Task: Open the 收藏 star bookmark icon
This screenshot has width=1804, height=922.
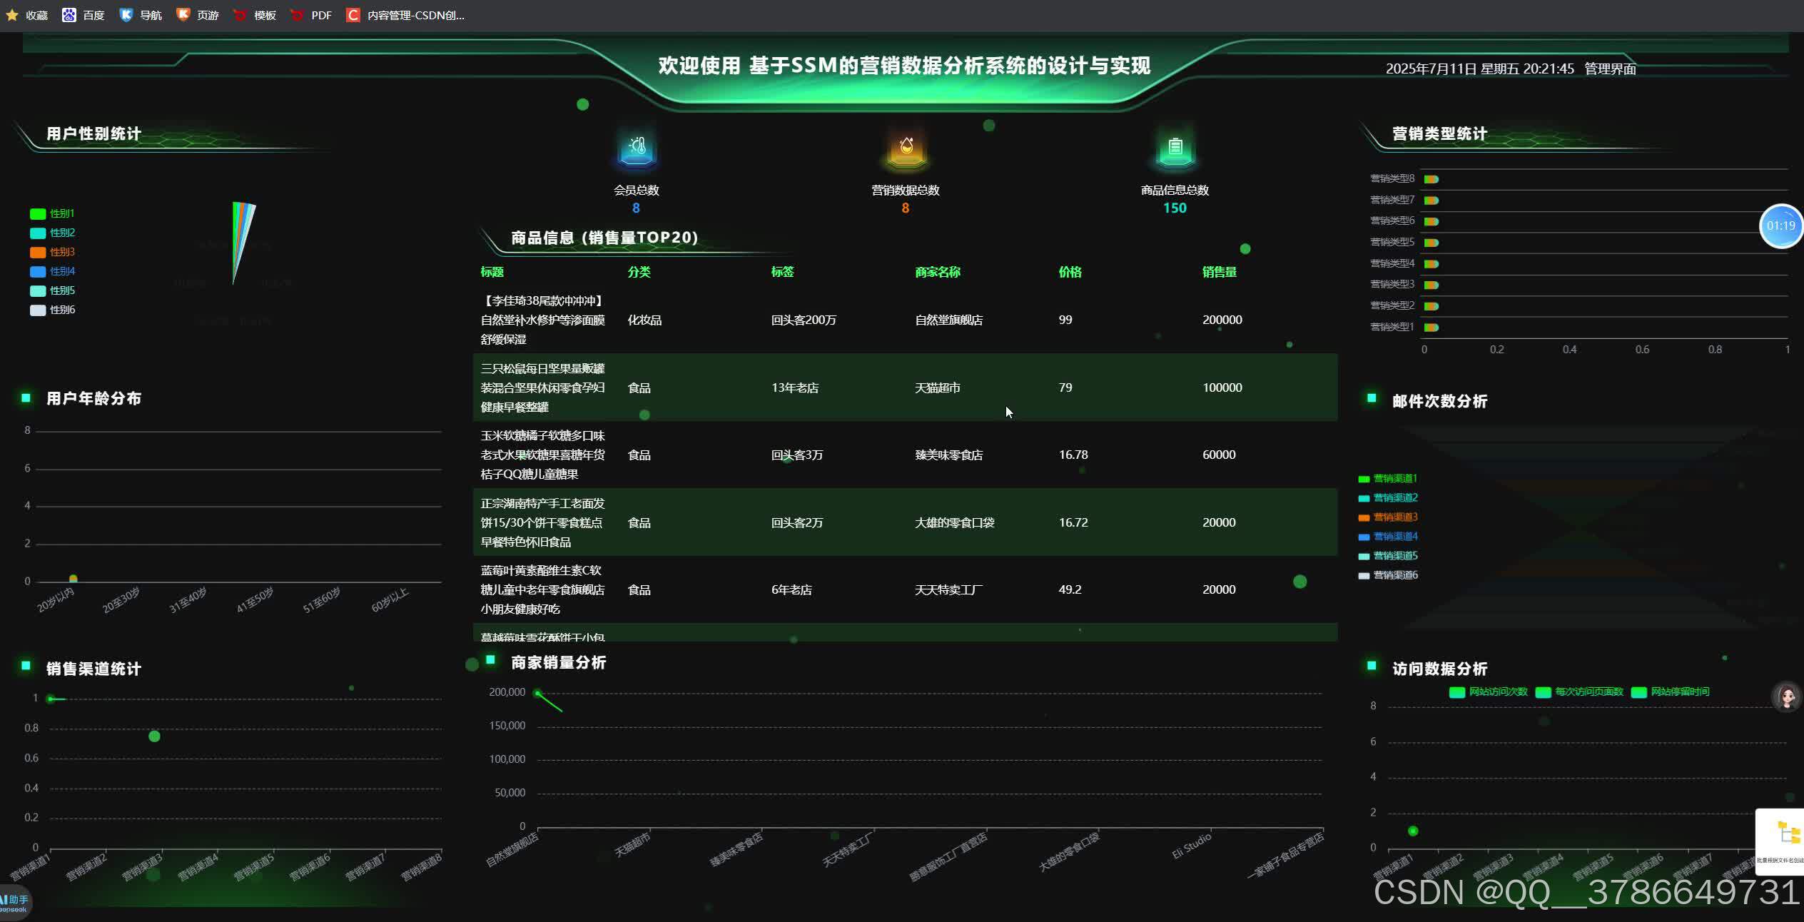Action: click(11, 15)
